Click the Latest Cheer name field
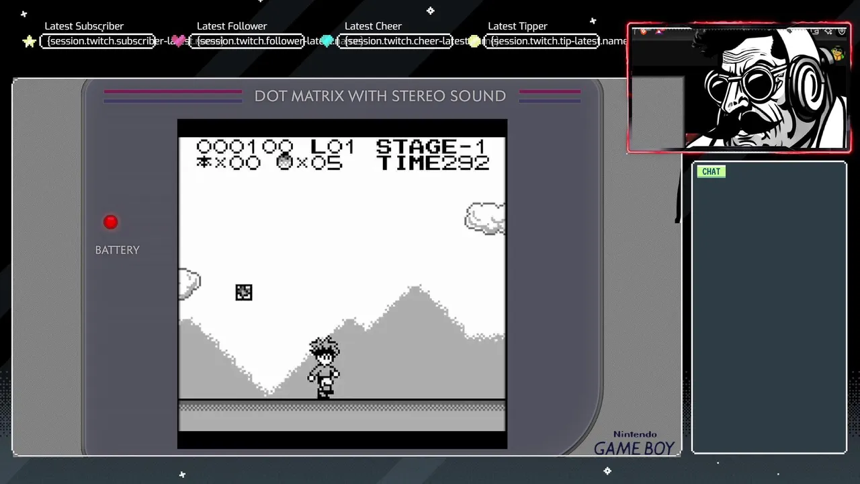The image size is (860, 484). tap(395, 41)
